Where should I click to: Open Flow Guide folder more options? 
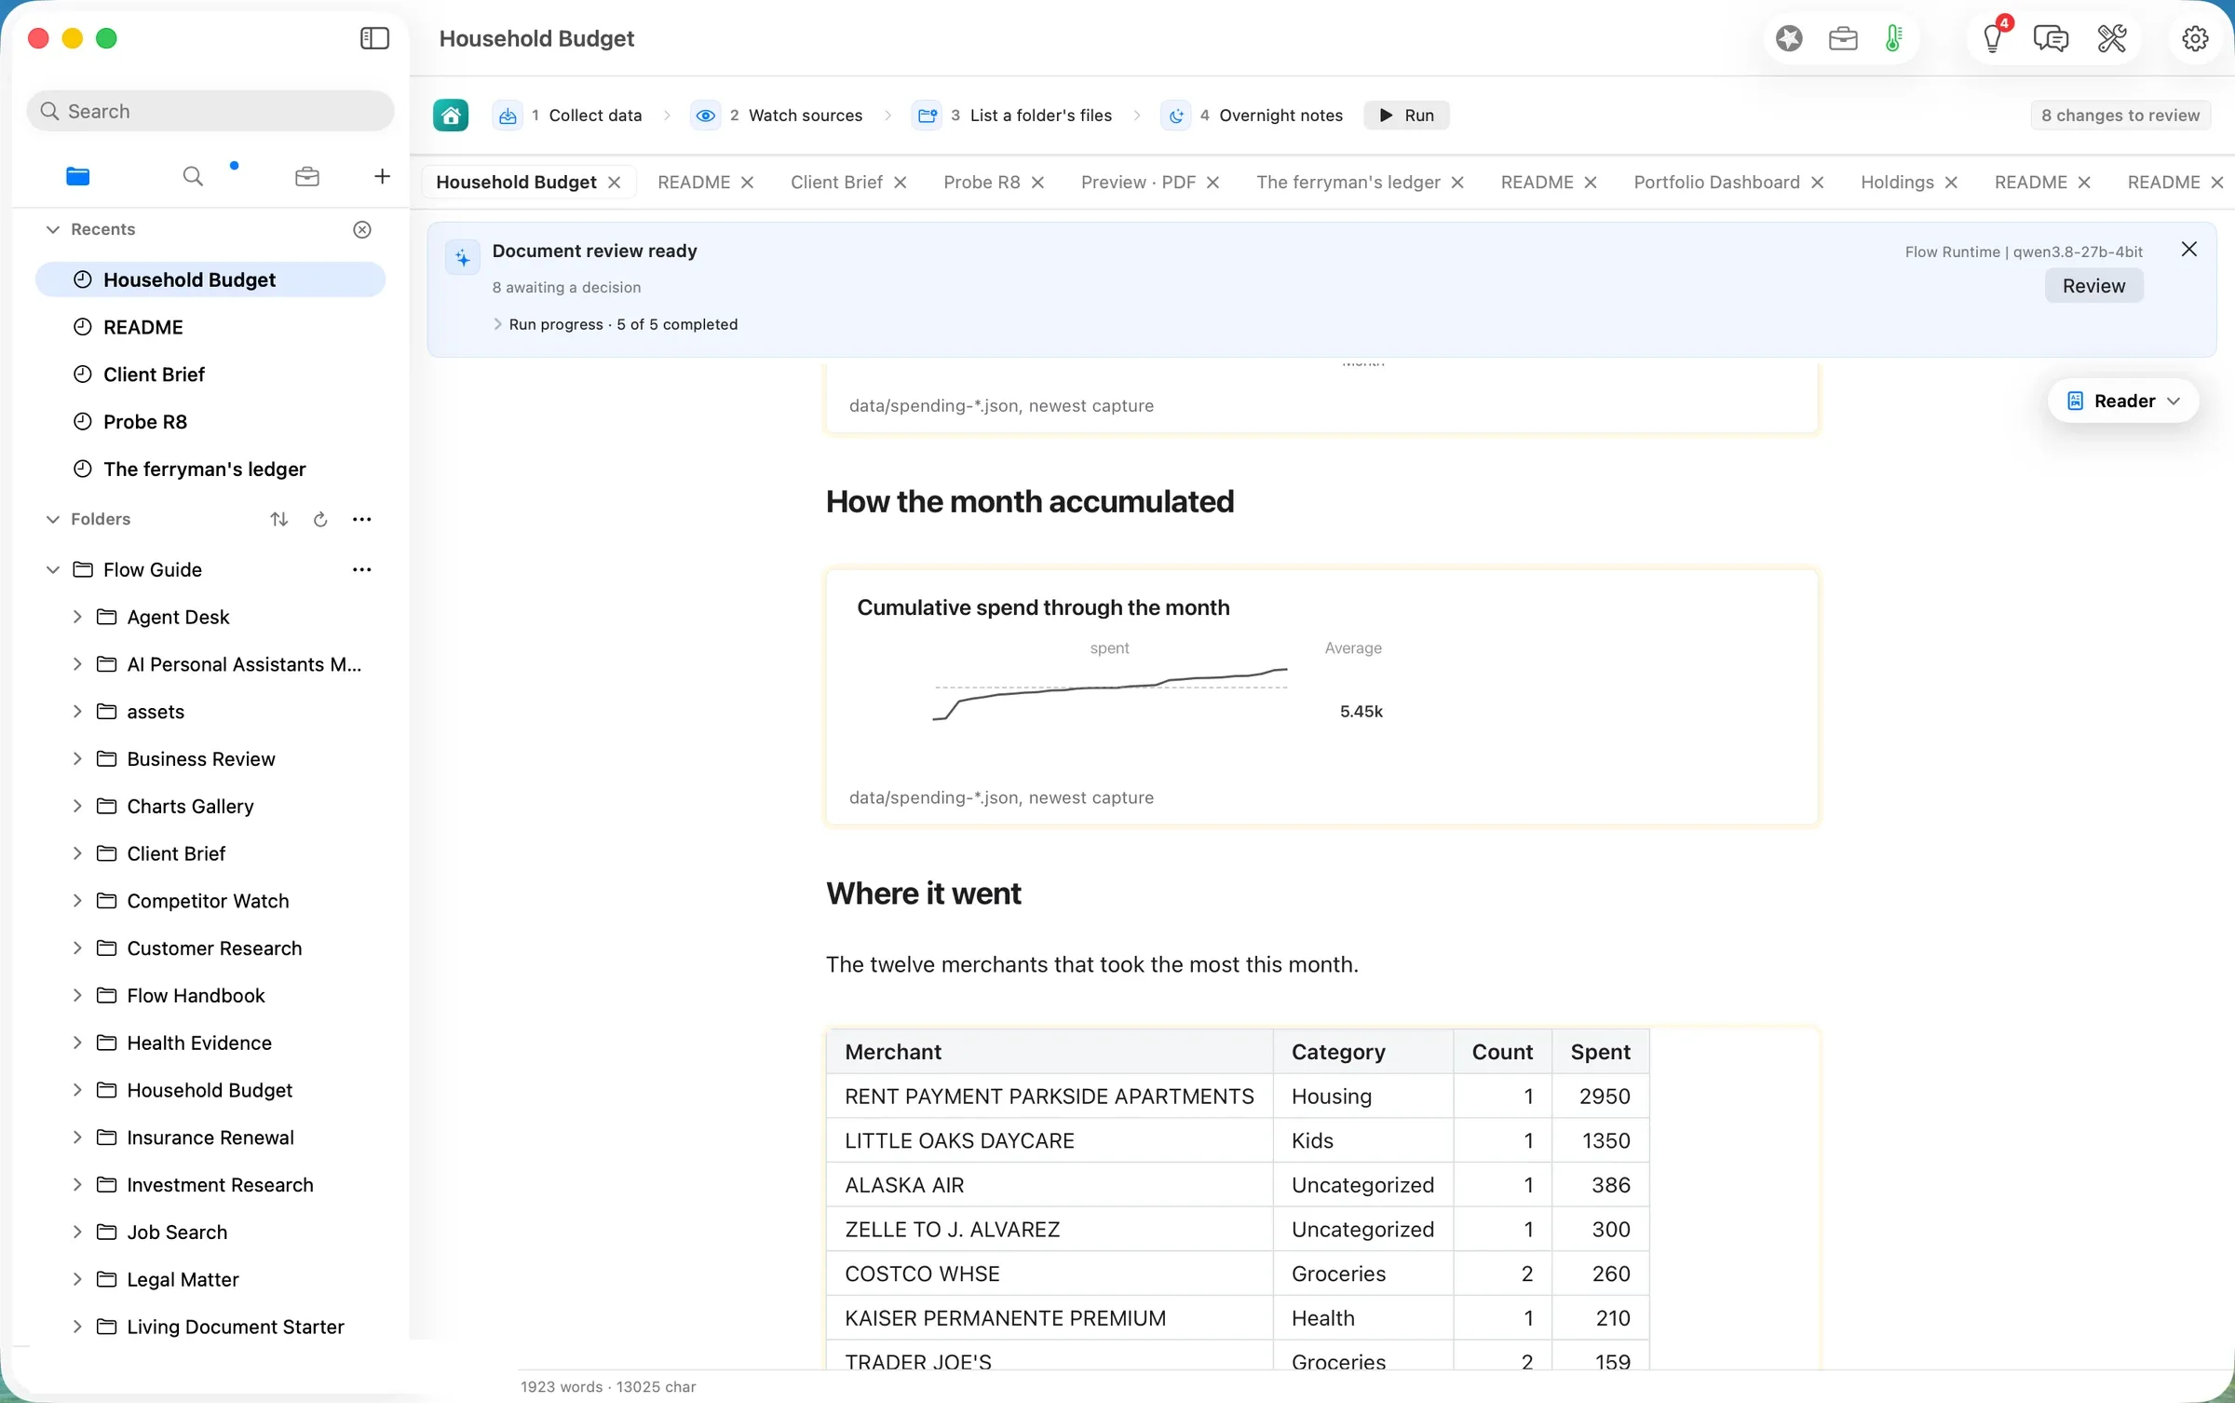click(362, 569)
